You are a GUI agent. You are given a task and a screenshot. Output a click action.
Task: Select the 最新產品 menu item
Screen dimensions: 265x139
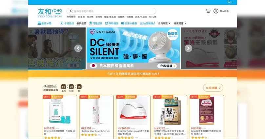pos(81,23)
